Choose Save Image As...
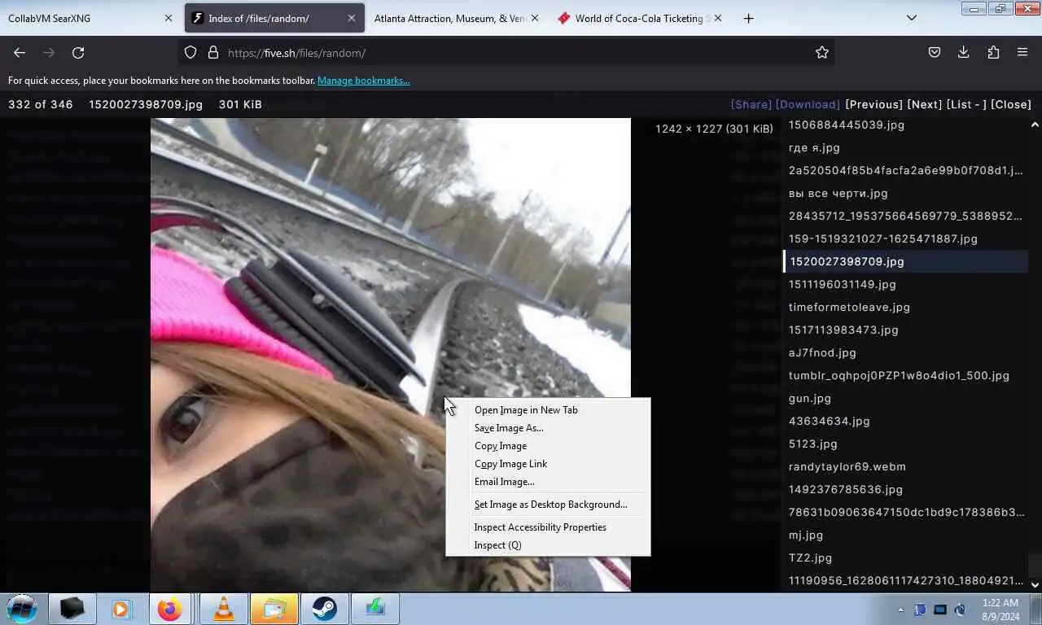 548,428
